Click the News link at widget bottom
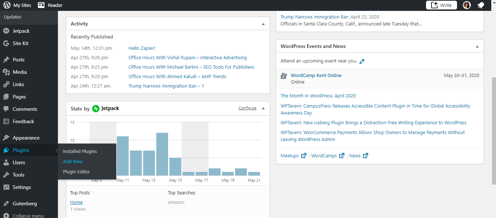This screenshot has width=496, height=218. click(x=355, y=156)
